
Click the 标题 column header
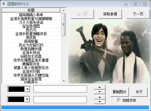point(31,10)
